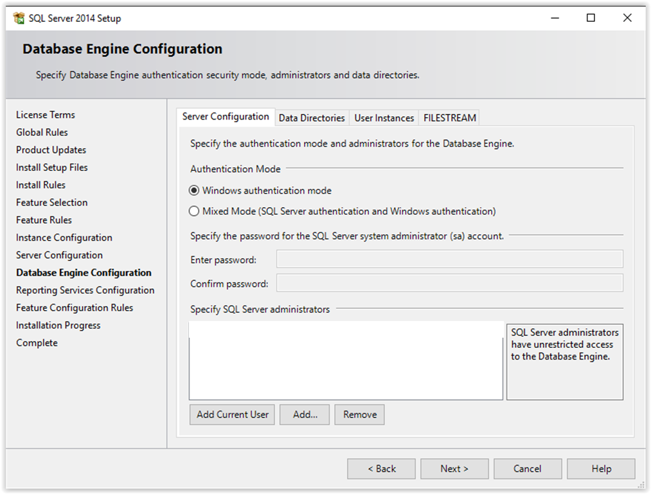651x494 pixels.
Task: Proceed with the Next > button
Action: pos(454,469)
